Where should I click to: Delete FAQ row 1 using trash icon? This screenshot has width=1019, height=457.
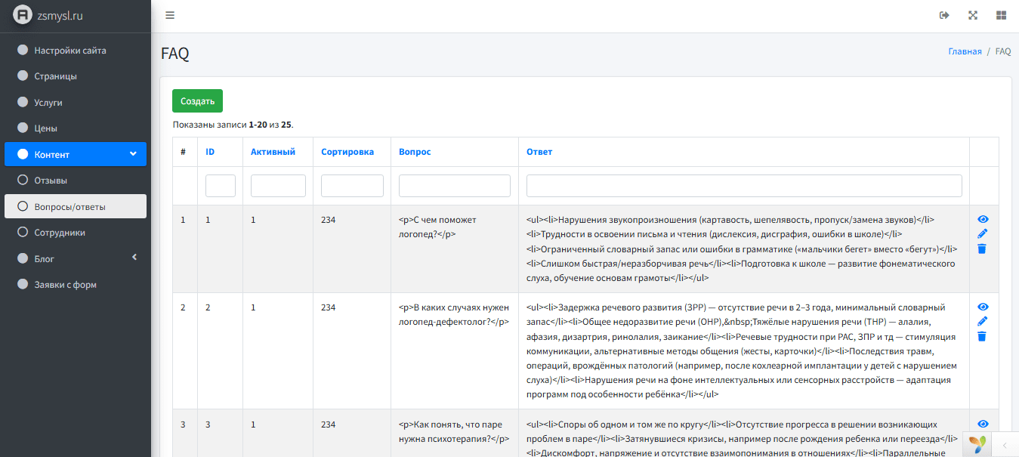click(x=982, y=249)
